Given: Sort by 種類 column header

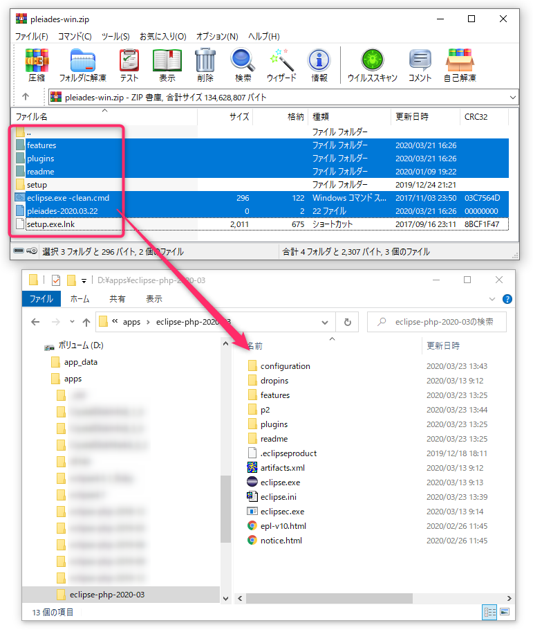Looking at the screenshot, I should click(349, 116).
